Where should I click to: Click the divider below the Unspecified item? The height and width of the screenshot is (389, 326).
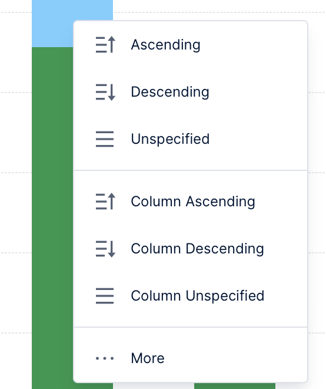point(191,170)
